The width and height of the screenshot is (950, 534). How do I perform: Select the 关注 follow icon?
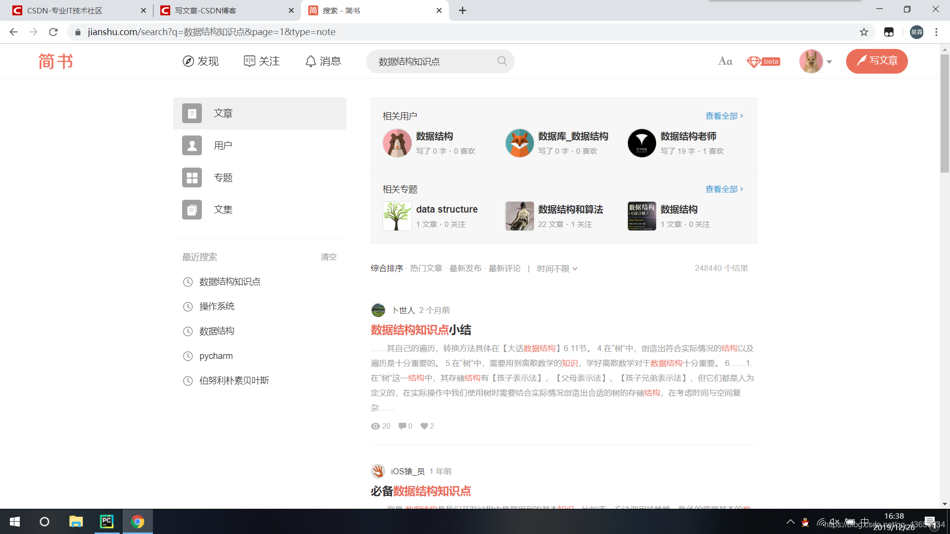click(x=249, y=61)
